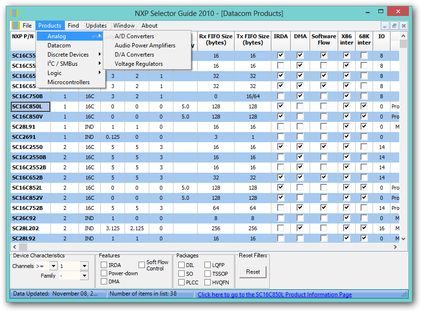Viewport: 422px width, 312px height.
Task: Check SO package filter
Action: [181, 274]
